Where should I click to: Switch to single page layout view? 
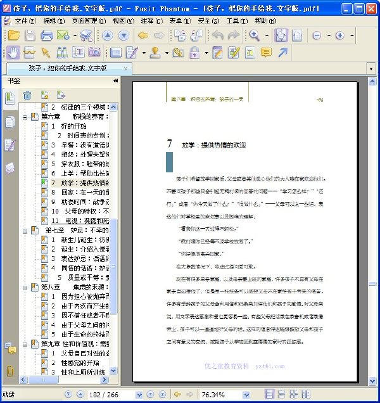(269, 394)
